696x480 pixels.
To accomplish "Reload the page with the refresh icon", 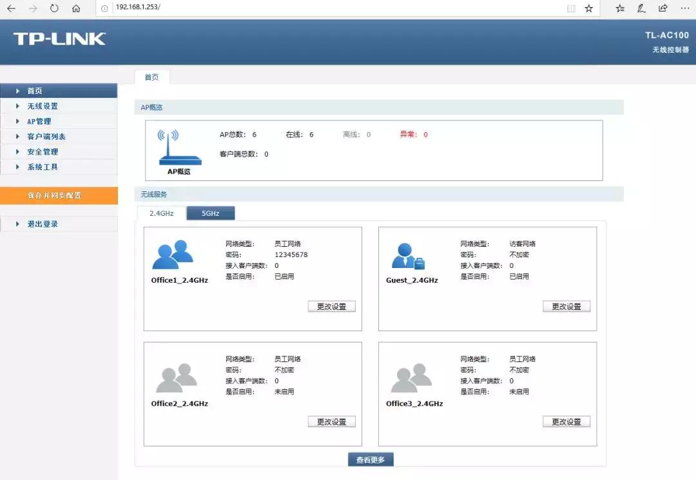I will pos(54,8).
